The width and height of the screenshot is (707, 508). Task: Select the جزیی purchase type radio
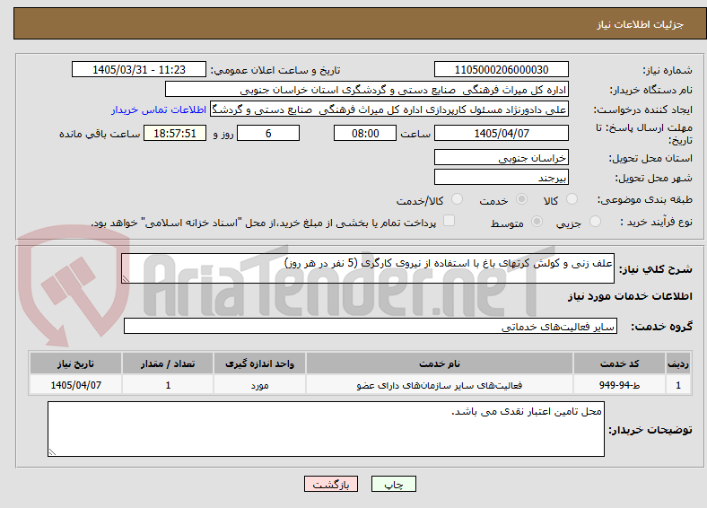(x=595, y=221)
